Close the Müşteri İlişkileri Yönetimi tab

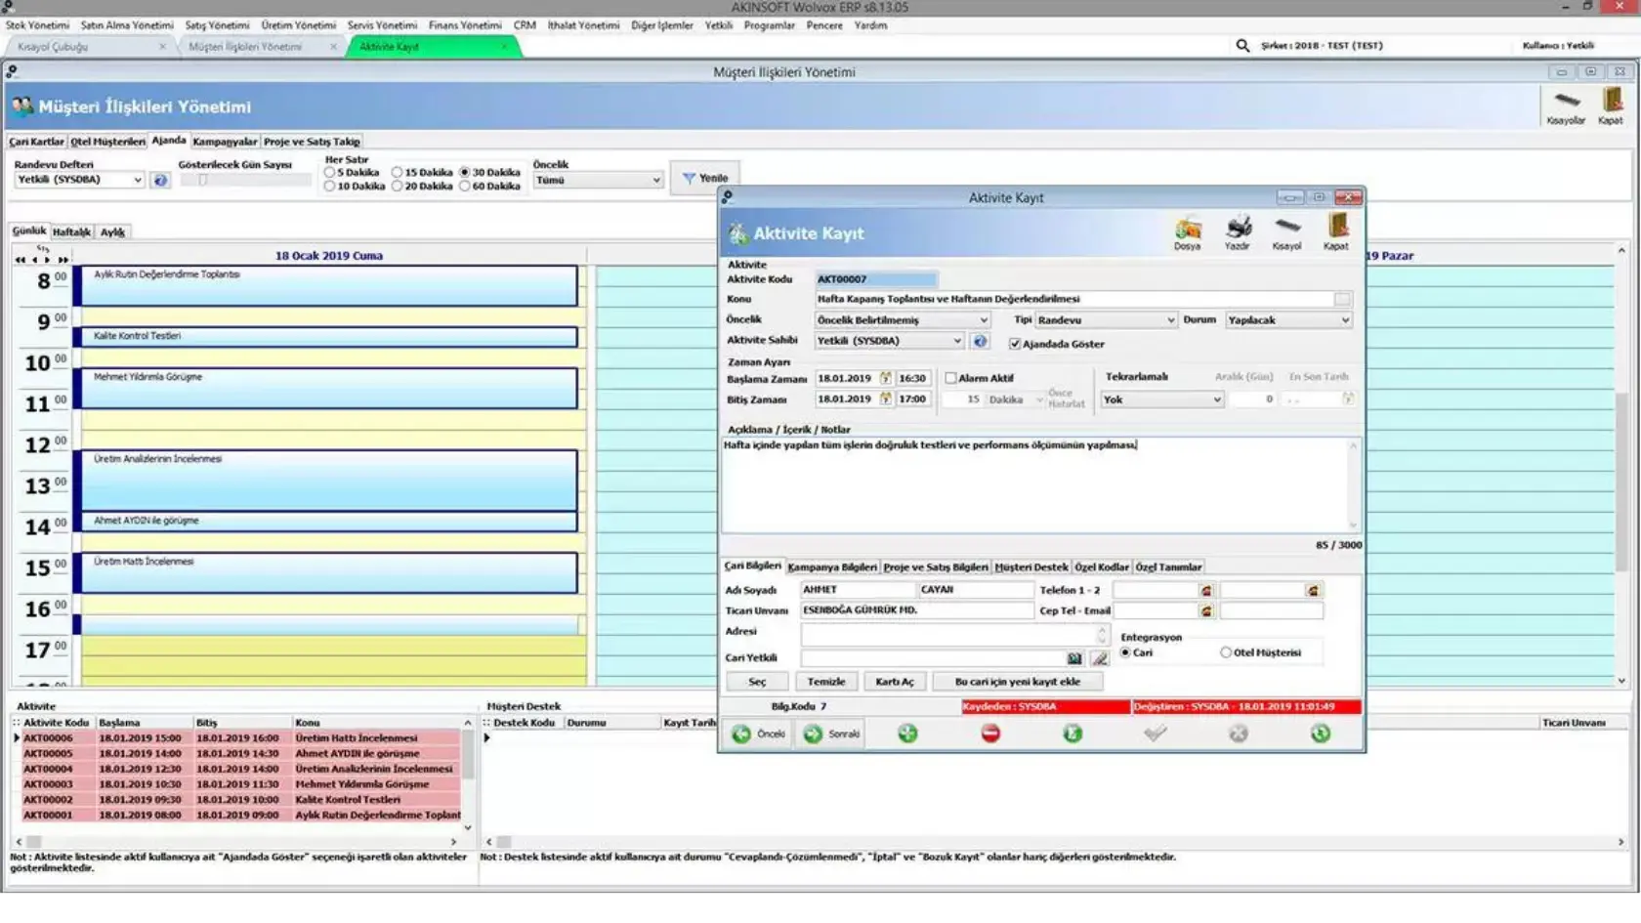[334, 47]
